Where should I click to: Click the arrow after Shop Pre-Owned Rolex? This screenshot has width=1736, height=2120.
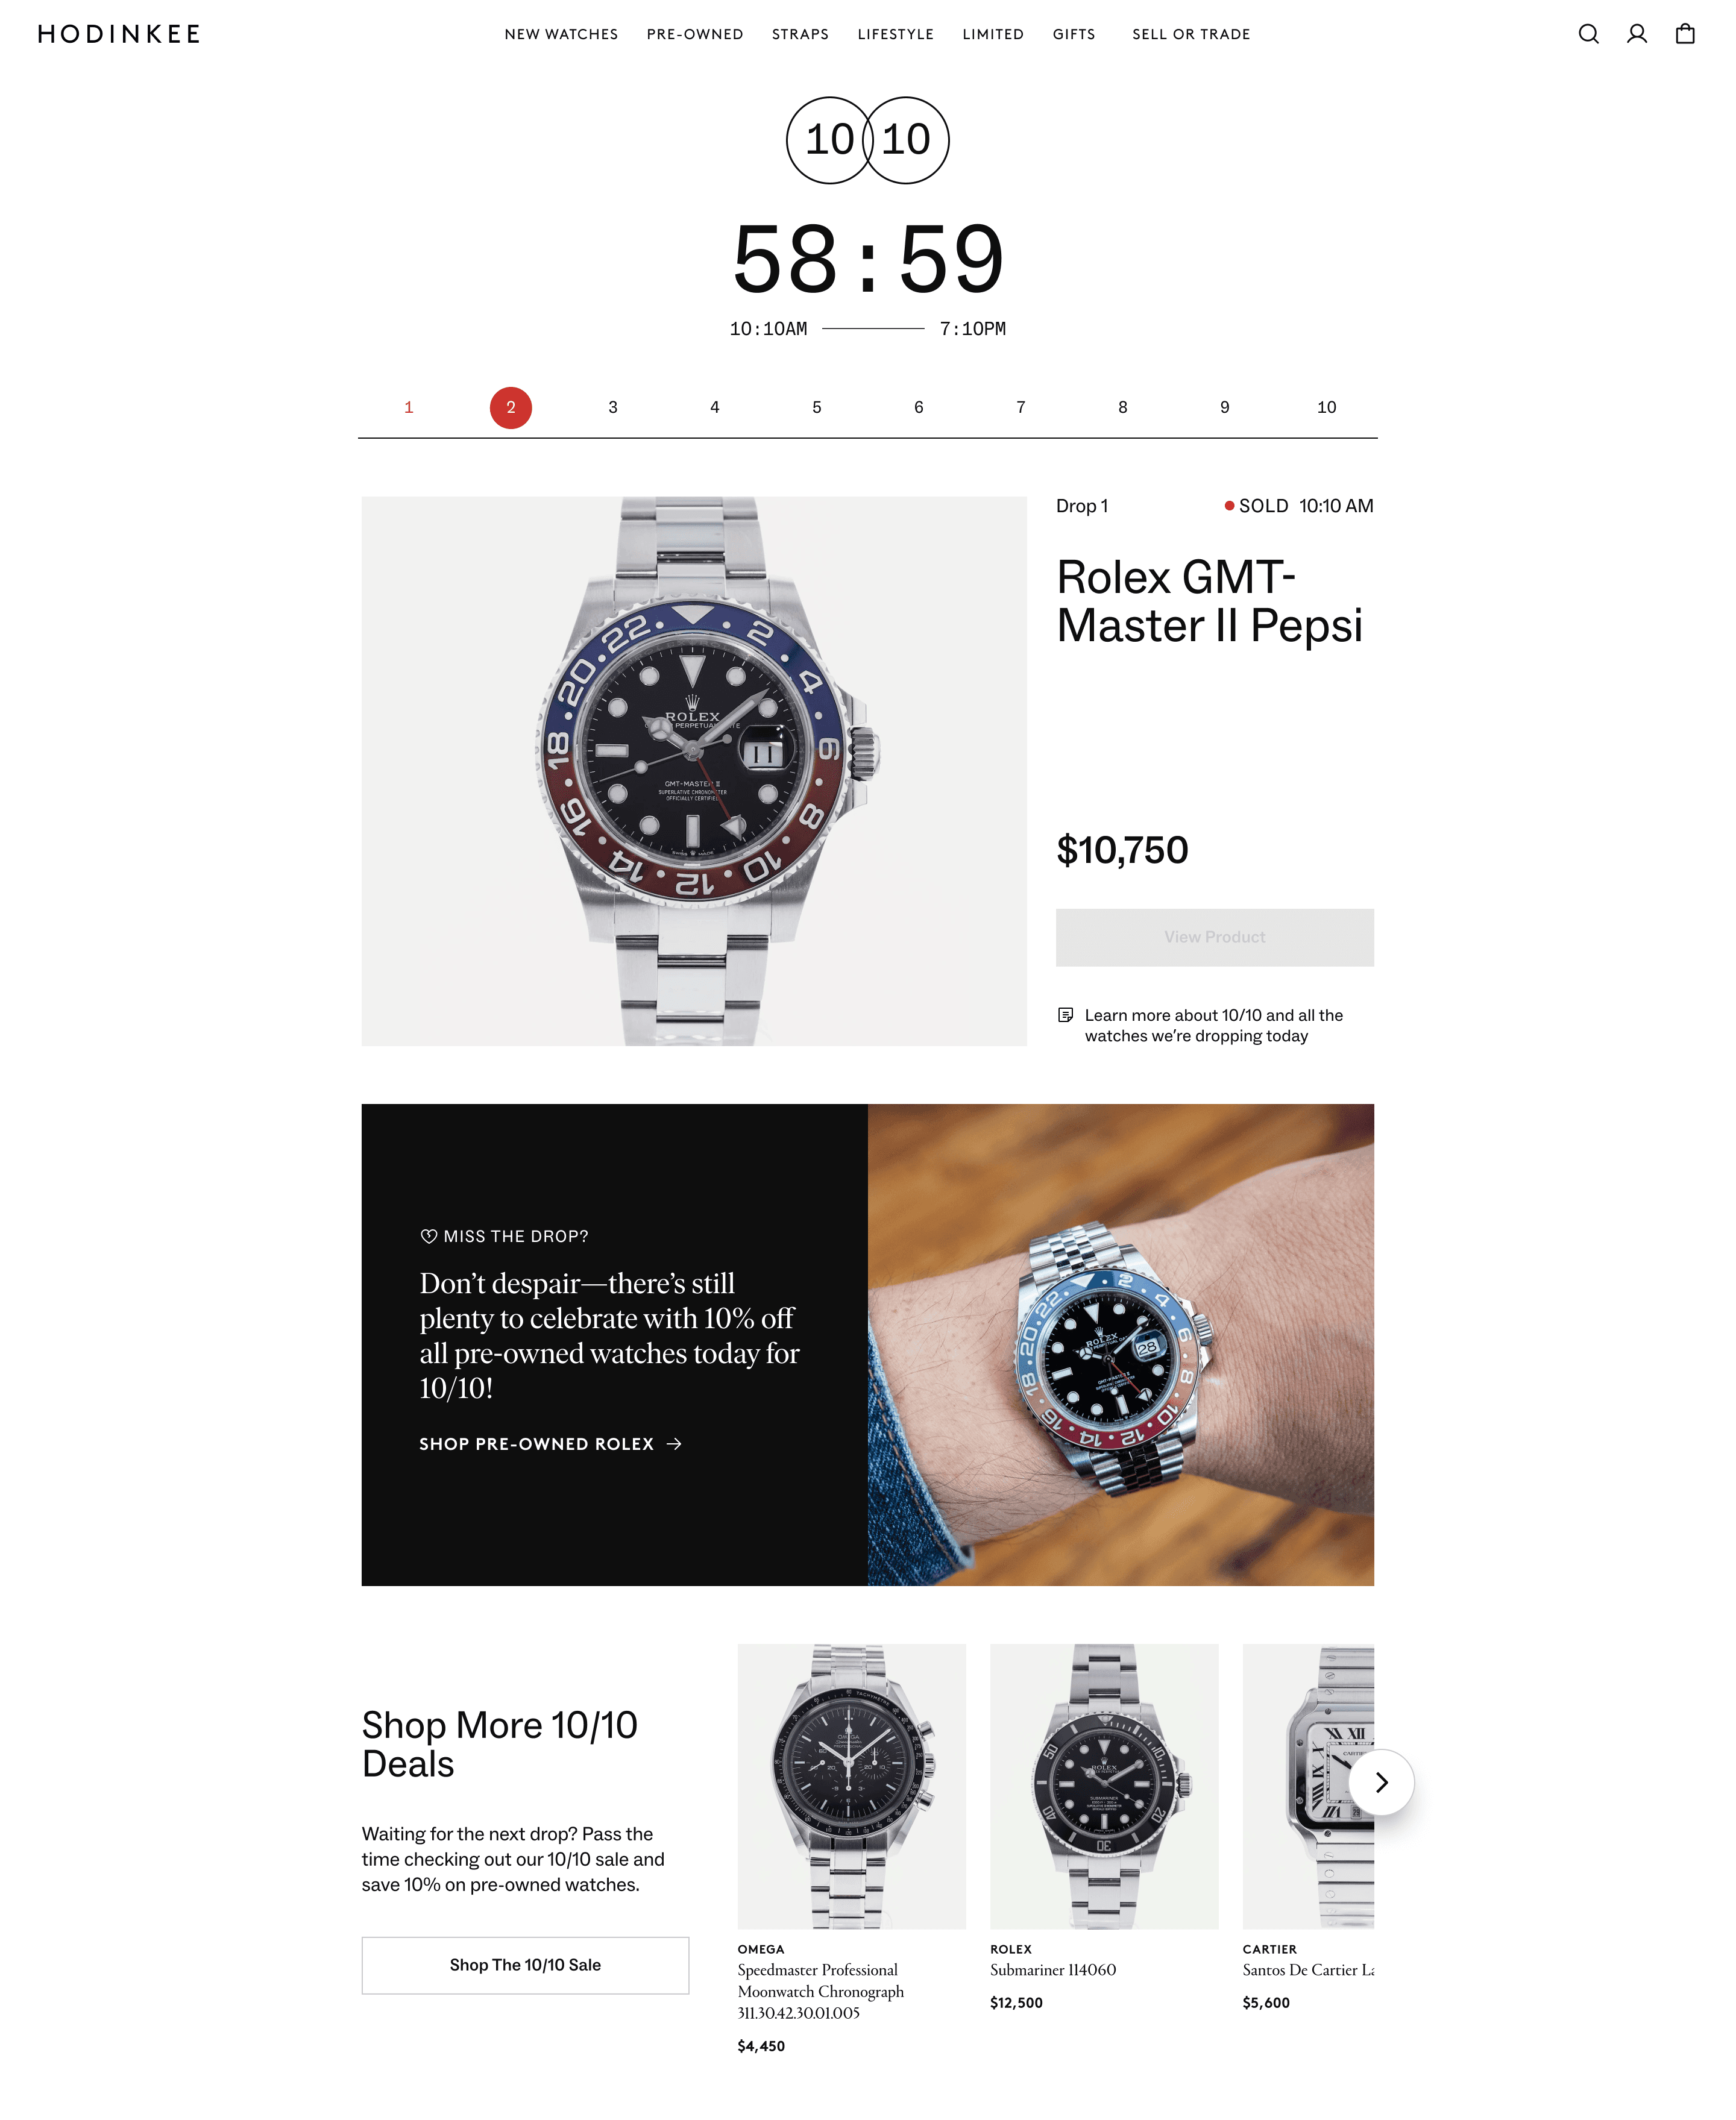[674, 1444]
